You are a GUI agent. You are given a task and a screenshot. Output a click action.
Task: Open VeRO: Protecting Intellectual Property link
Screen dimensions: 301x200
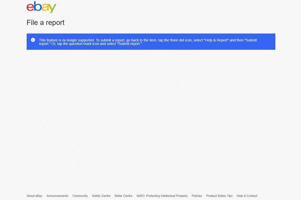tap(162, 196)
